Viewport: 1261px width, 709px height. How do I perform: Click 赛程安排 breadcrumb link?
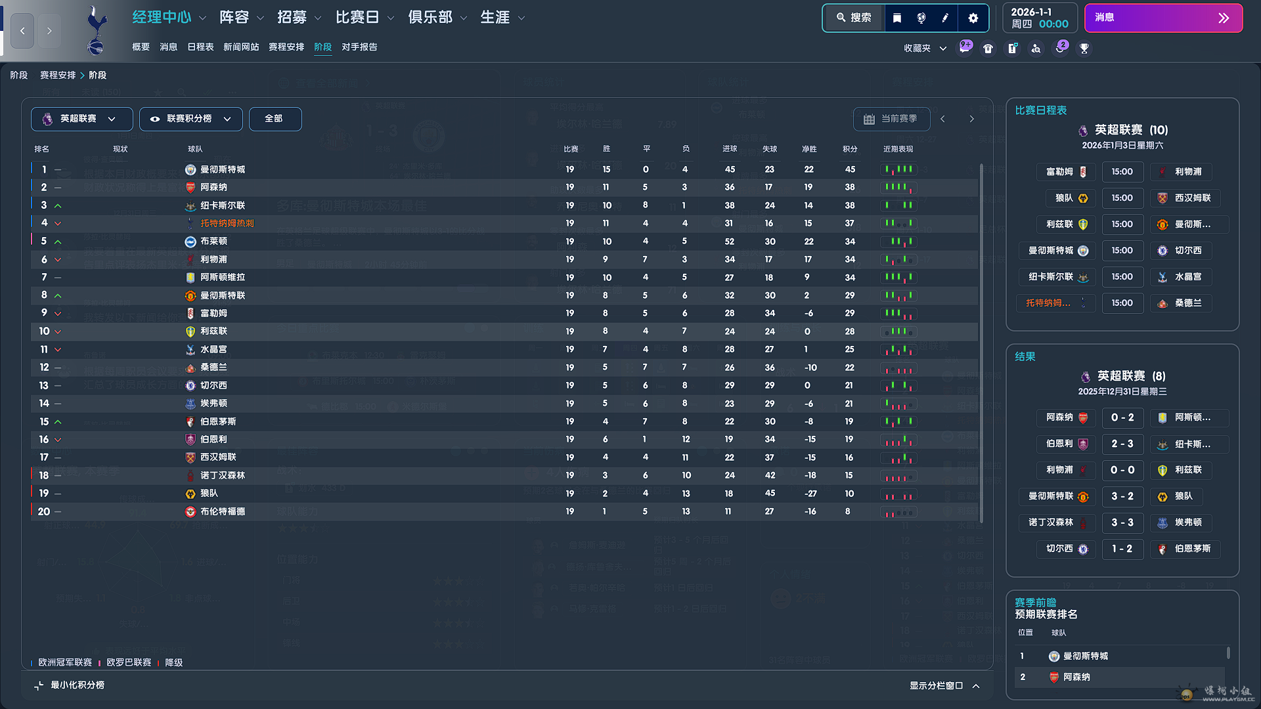coord(58,75)
